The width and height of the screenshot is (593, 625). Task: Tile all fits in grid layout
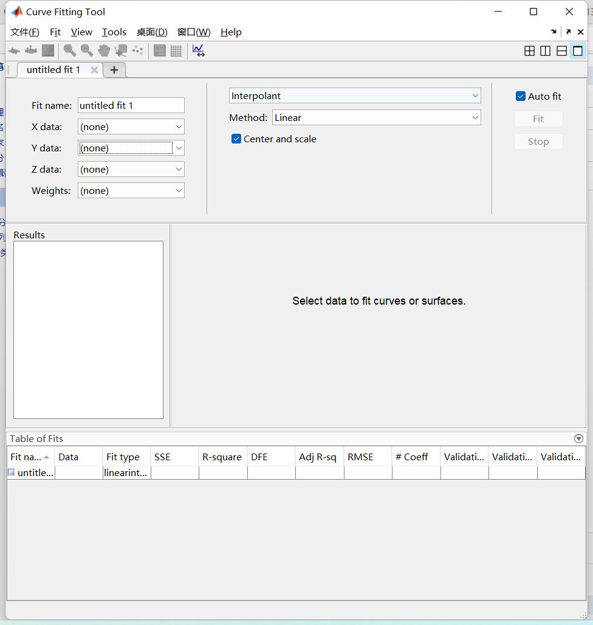tap(529, 51)
